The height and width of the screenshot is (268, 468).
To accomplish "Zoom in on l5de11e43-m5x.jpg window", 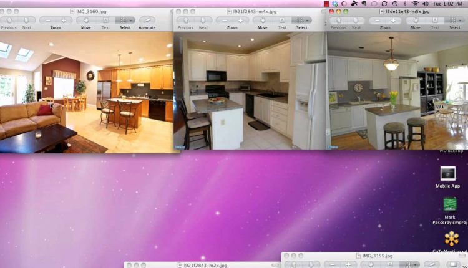I will 393,21.
